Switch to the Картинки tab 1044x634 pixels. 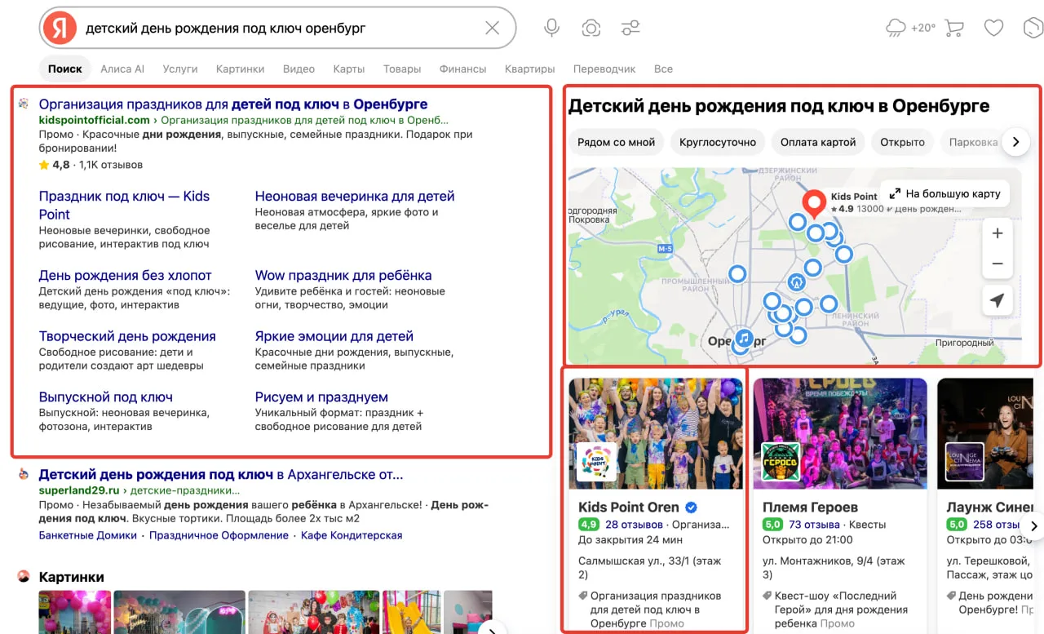pos(240,69)
